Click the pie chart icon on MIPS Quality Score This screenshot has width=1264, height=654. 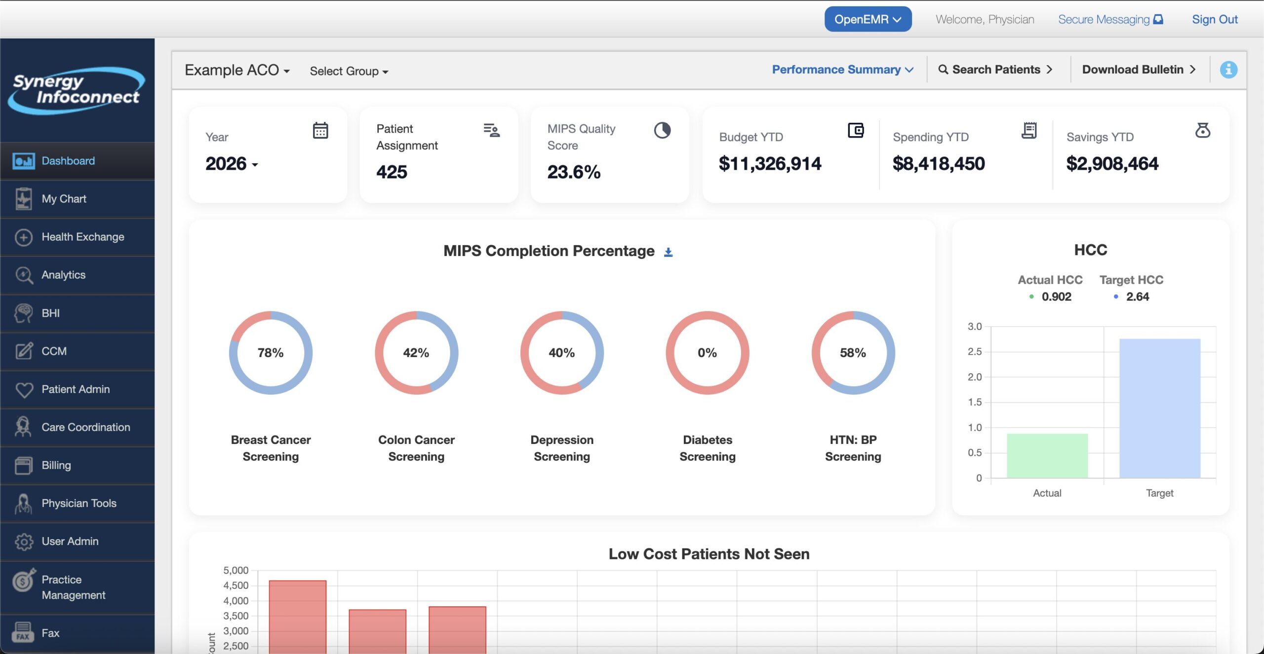tap(663, 130)
